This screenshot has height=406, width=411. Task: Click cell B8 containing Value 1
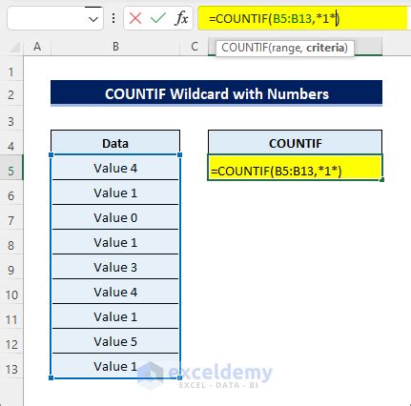[115, 242]
